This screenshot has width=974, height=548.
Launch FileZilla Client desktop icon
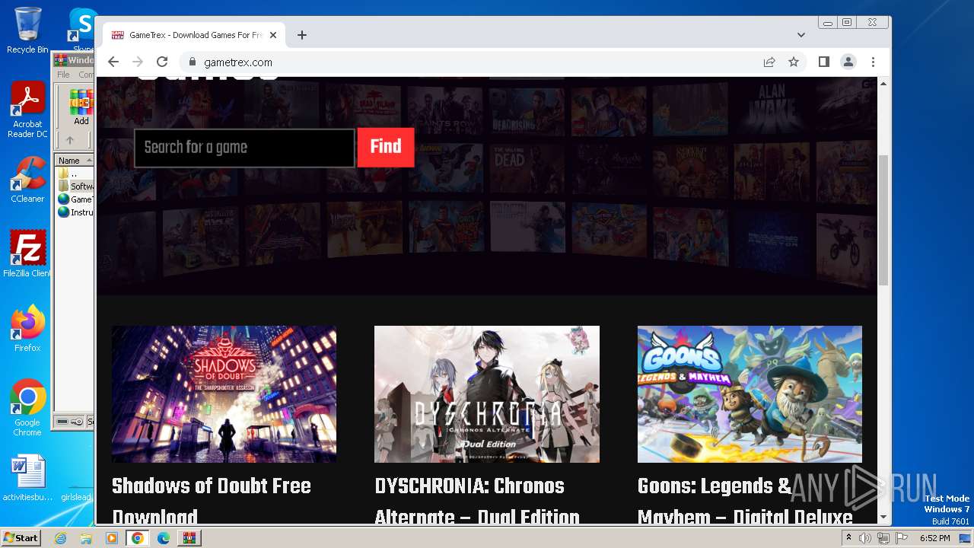click(x=27, y=254)
